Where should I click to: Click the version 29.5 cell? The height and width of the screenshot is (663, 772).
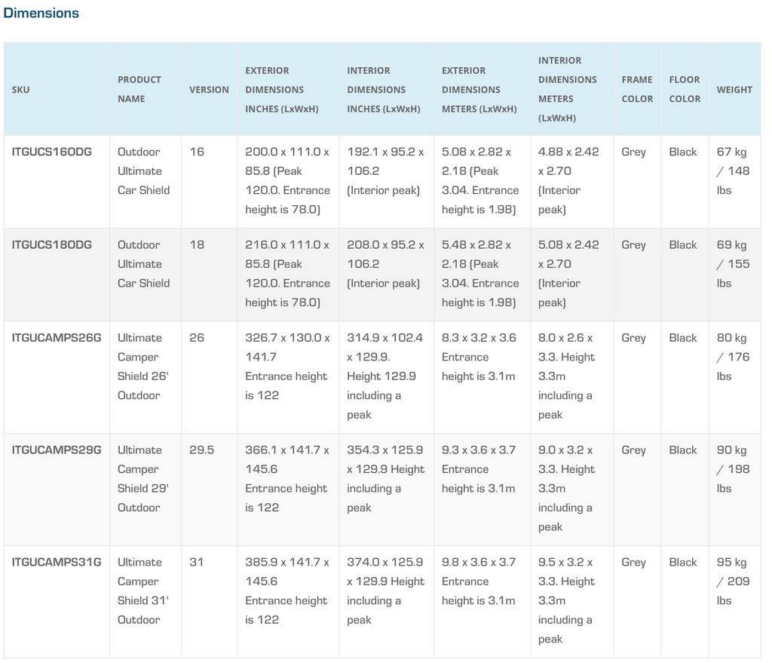coord(202,450)
